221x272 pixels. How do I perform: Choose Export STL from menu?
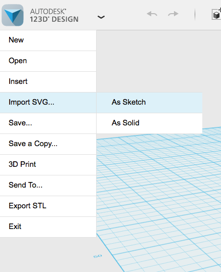48,206
